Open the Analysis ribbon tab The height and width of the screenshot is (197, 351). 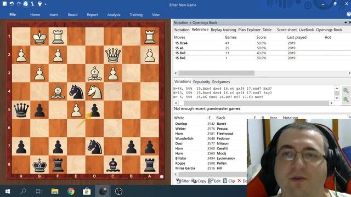point(114,15)
